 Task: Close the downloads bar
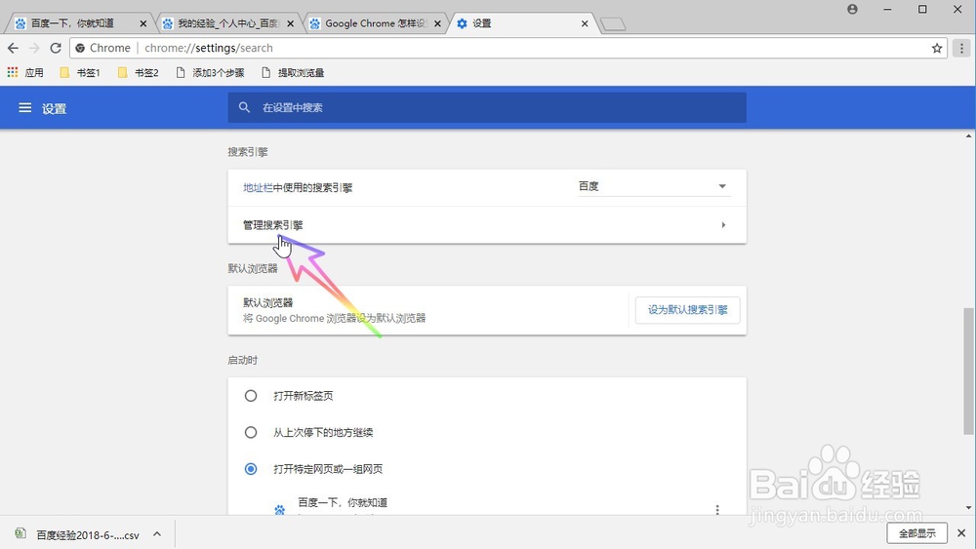click(961, 533)
